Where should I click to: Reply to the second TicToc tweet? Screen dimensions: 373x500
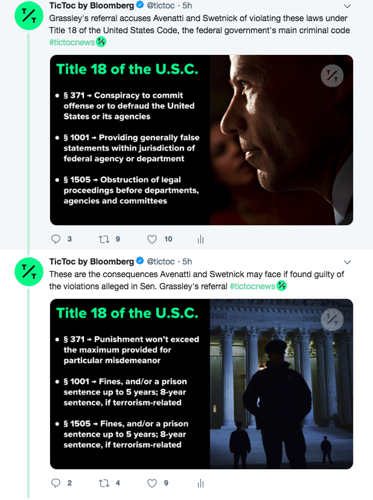pyautogui.click(x=57, y=483)
